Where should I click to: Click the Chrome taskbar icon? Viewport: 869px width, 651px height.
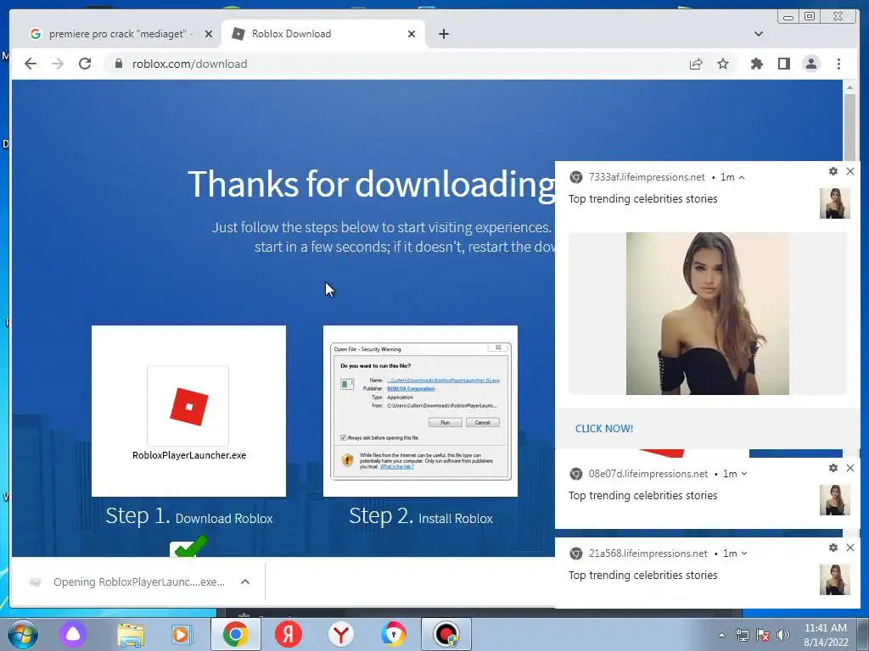point(236,634)
